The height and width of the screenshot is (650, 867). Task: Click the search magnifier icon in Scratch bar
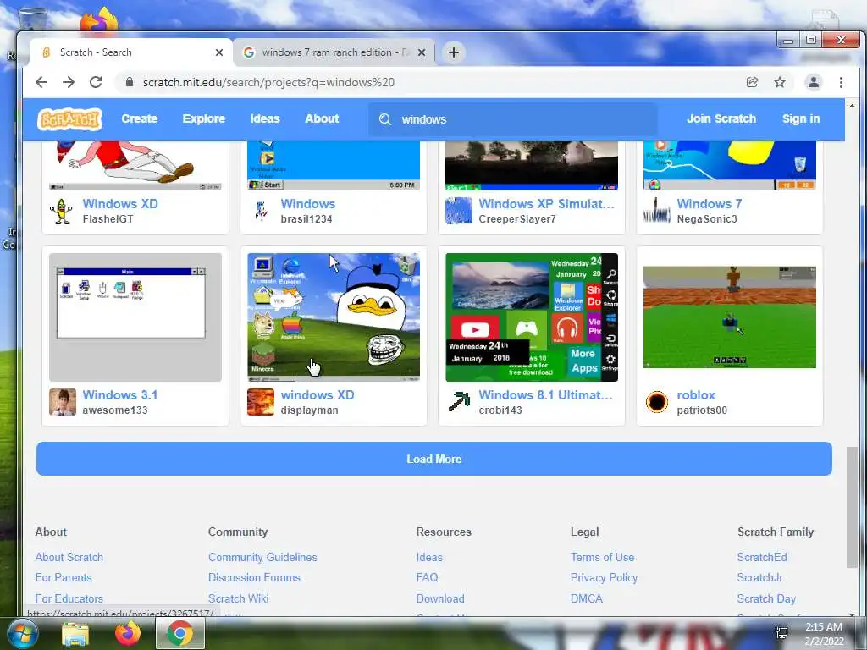pos(385,119)
